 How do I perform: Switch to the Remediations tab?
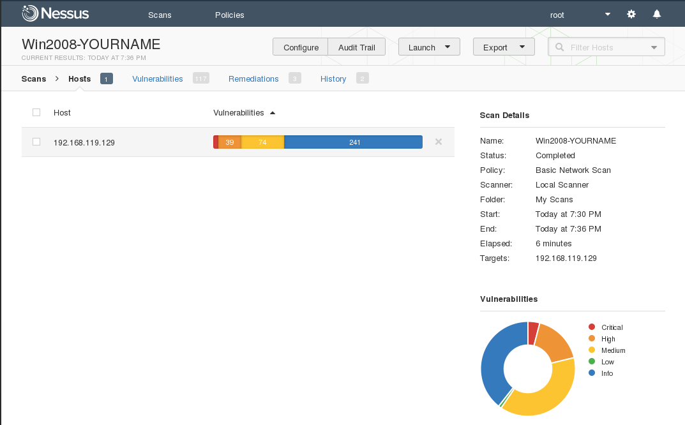coord(253,78)
